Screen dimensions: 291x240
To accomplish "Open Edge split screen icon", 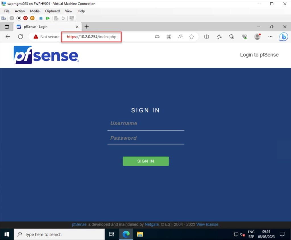I will point(207,37).
